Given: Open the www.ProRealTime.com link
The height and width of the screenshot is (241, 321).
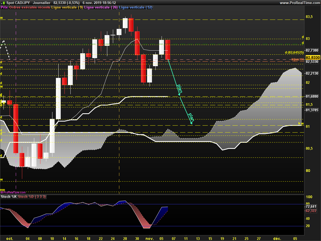Looking at the screenshot, I should coord(299,3).
